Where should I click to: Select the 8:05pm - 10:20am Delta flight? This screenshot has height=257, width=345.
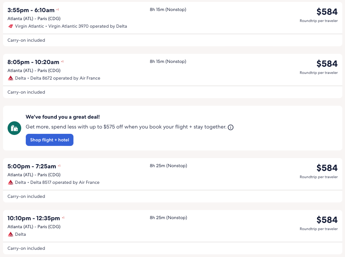click(33, 62)
